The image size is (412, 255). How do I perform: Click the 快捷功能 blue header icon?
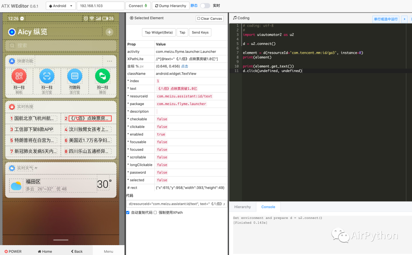(x=12, y=61)
